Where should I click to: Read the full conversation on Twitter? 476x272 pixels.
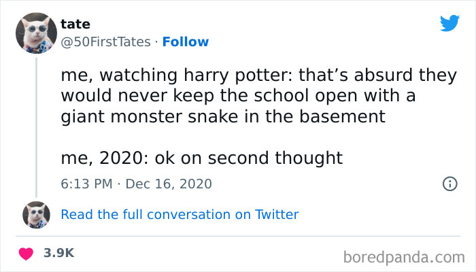coord(180,214)
